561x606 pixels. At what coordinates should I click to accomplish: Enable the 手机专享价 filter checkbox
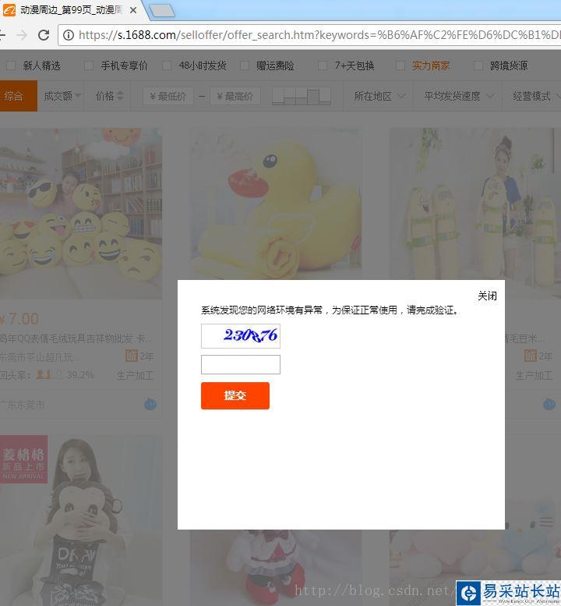click(x=89, y=66)
